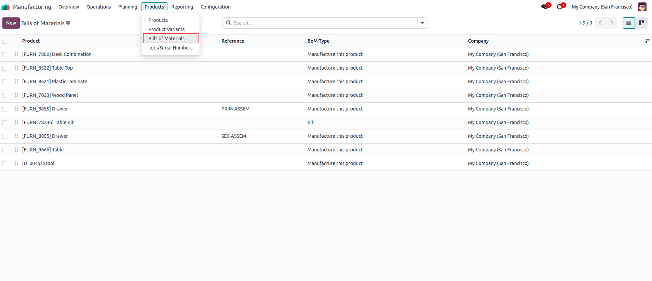652x281 pixels.
Task: Click the Kit BoM type cell
Action: 310,122
